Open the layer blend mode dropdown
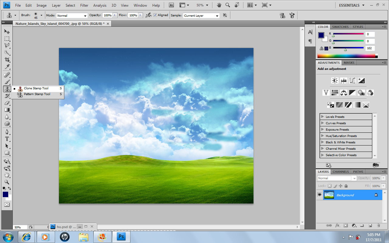This screenshot has height=243, width=389. [x=337, y=178]
